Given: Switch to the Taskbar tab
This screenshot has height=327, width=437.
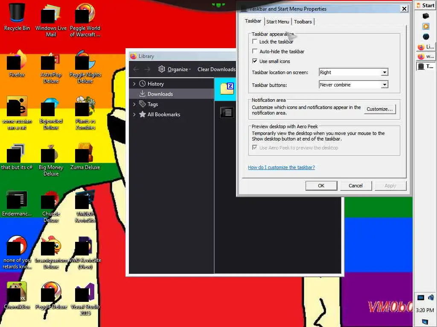Looking at the screenshot, I should click(x=253, y=21).
